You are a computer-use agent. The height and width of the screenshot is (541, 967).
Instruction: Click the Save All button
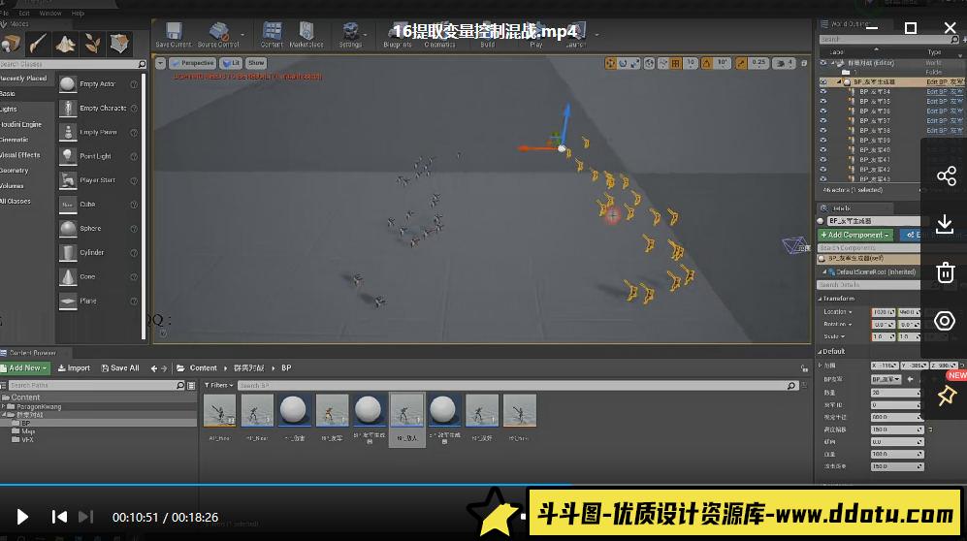[120, 367]
